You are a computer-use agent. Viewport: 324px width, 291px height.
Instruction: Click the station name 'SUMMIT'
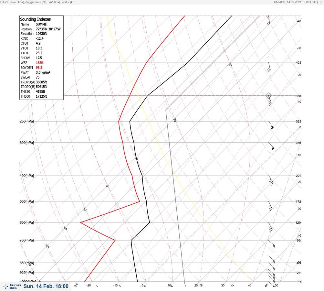click(x=42, y=24)
